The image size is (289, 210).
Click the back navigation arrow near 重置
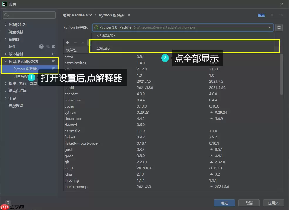pos(272,15)
